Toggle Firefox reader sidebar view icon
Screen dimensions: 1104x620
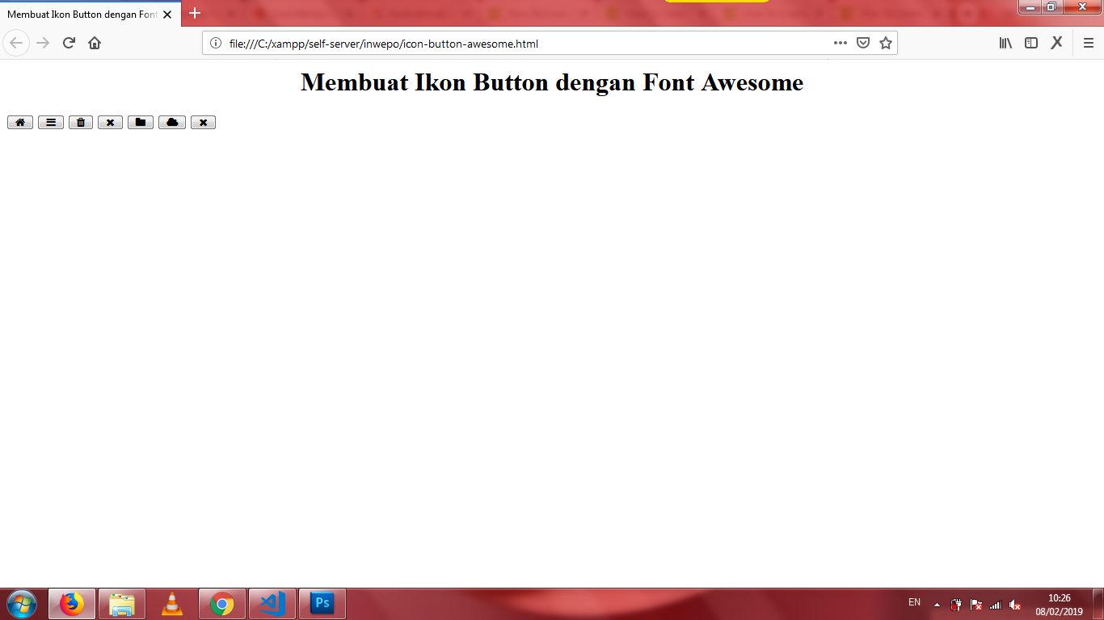point(1030,43)
